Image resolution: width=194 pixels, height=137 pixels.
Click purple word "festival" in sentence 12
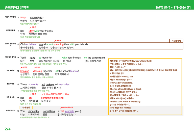tap(74, 71)
